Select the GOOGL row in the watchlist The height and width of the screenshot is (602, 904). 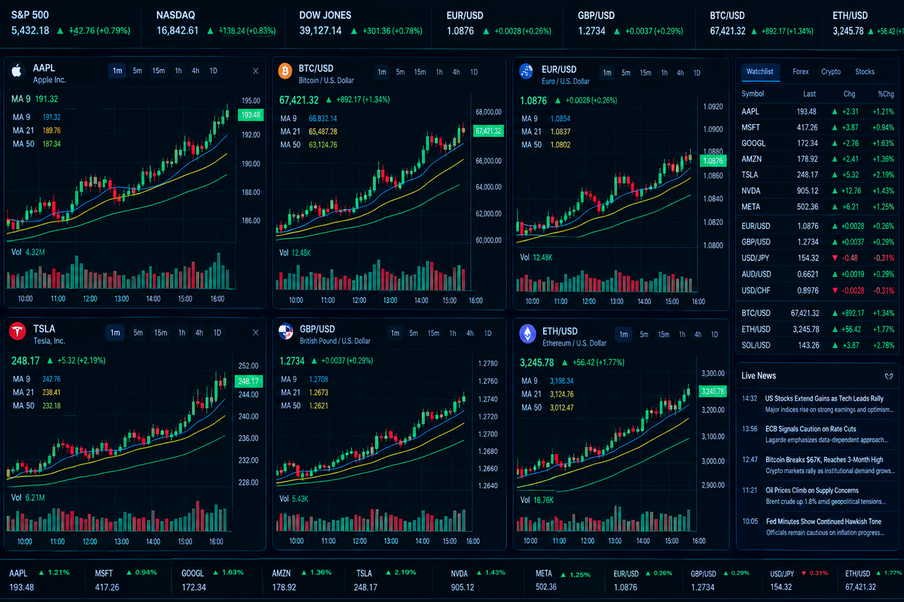[x=817, y=143]
